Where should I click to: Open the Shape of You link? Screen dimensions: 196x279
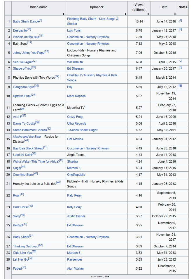pos(22,69)
